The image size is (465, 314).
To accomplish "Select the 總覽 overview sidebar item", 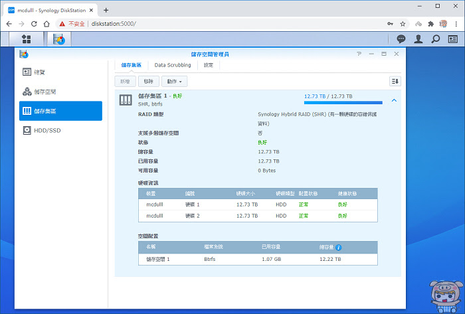I will pos(61,72).
